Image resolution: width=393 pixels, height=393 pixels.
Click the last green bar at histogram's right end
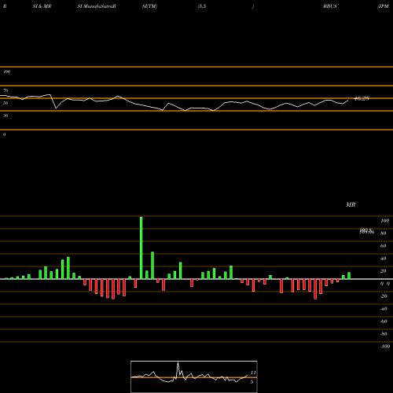[349, 276]
